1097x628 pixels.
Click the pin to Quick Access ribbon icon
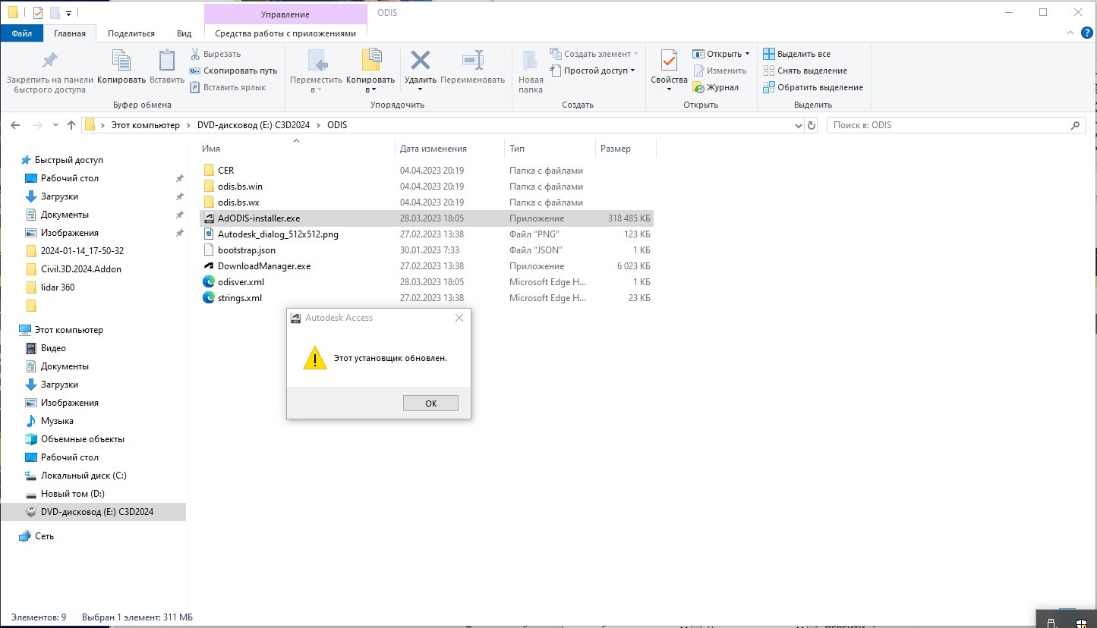49,61
